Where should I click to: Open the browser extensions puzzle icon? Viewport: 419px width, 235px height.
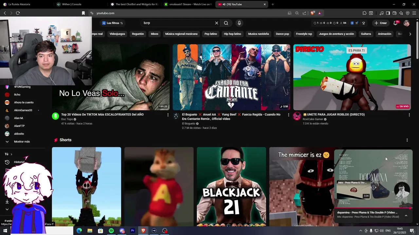[x=364, y=13]
